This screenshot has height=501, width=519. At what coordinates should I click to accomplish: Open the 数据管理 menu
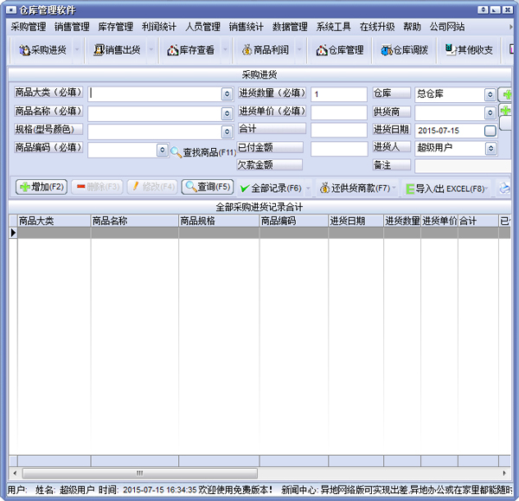coord(290,27)
